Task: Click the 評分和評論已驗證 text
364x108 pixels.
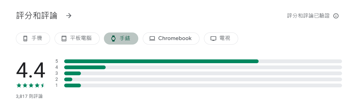Action: click(308, 16)
